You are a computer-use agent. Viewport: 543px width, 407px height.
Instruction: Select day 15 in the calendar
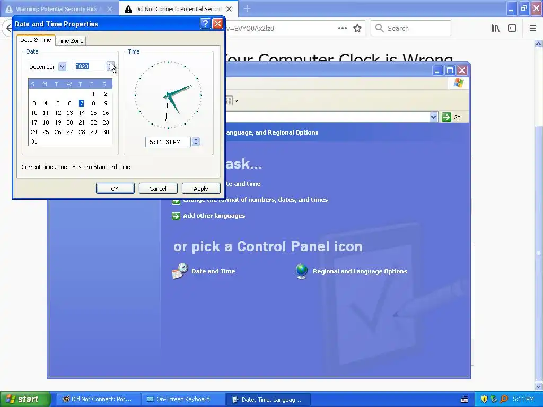(93, 113)
